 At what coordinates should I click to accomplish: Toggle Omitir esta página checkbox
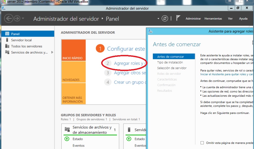coord(202,143)
